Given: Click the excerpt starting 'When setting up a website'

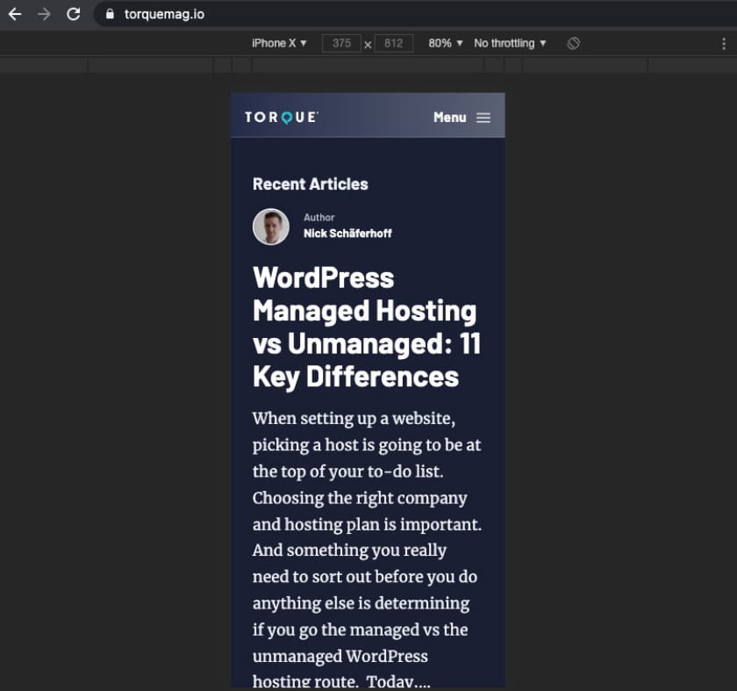Looking at the screenshot, I should coord(367,550).
